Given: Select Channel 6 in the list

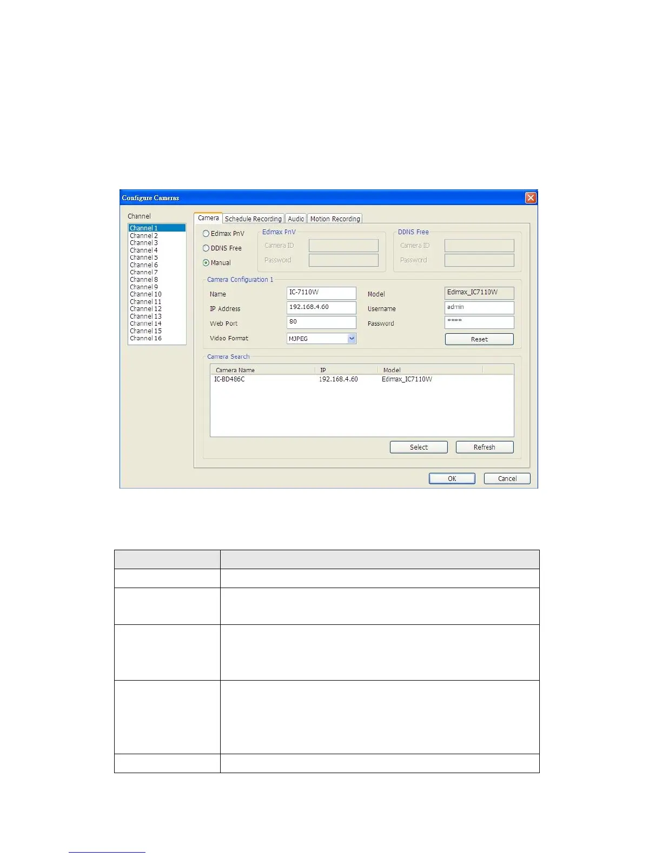Looking at the screenshot, I should click(157, 265).
